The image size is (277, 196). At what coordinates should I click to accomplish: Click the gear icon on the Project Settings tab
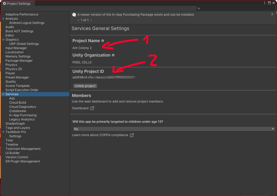[4, 3]
